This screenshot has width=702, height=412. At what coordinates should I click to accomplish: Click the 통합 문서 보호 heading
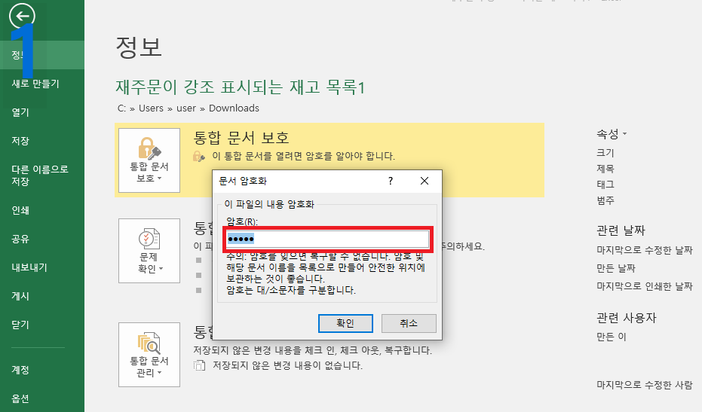[x=241, y=137]
